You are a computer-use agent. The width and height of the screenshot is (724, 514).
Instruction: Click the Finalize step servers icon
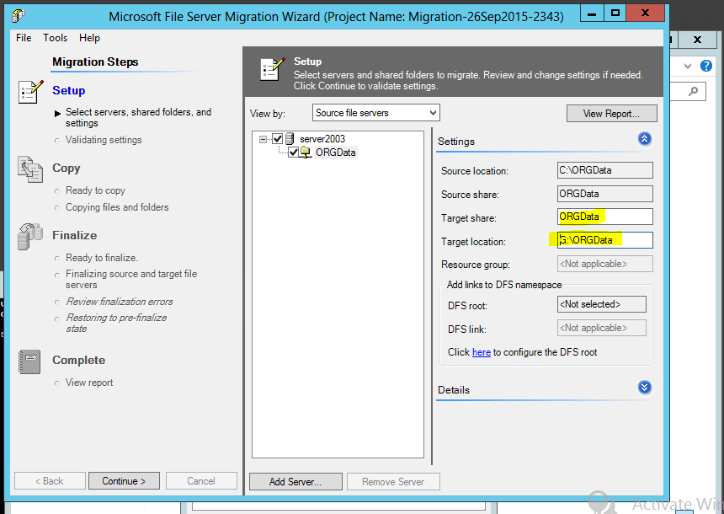[x=30, y=236]
